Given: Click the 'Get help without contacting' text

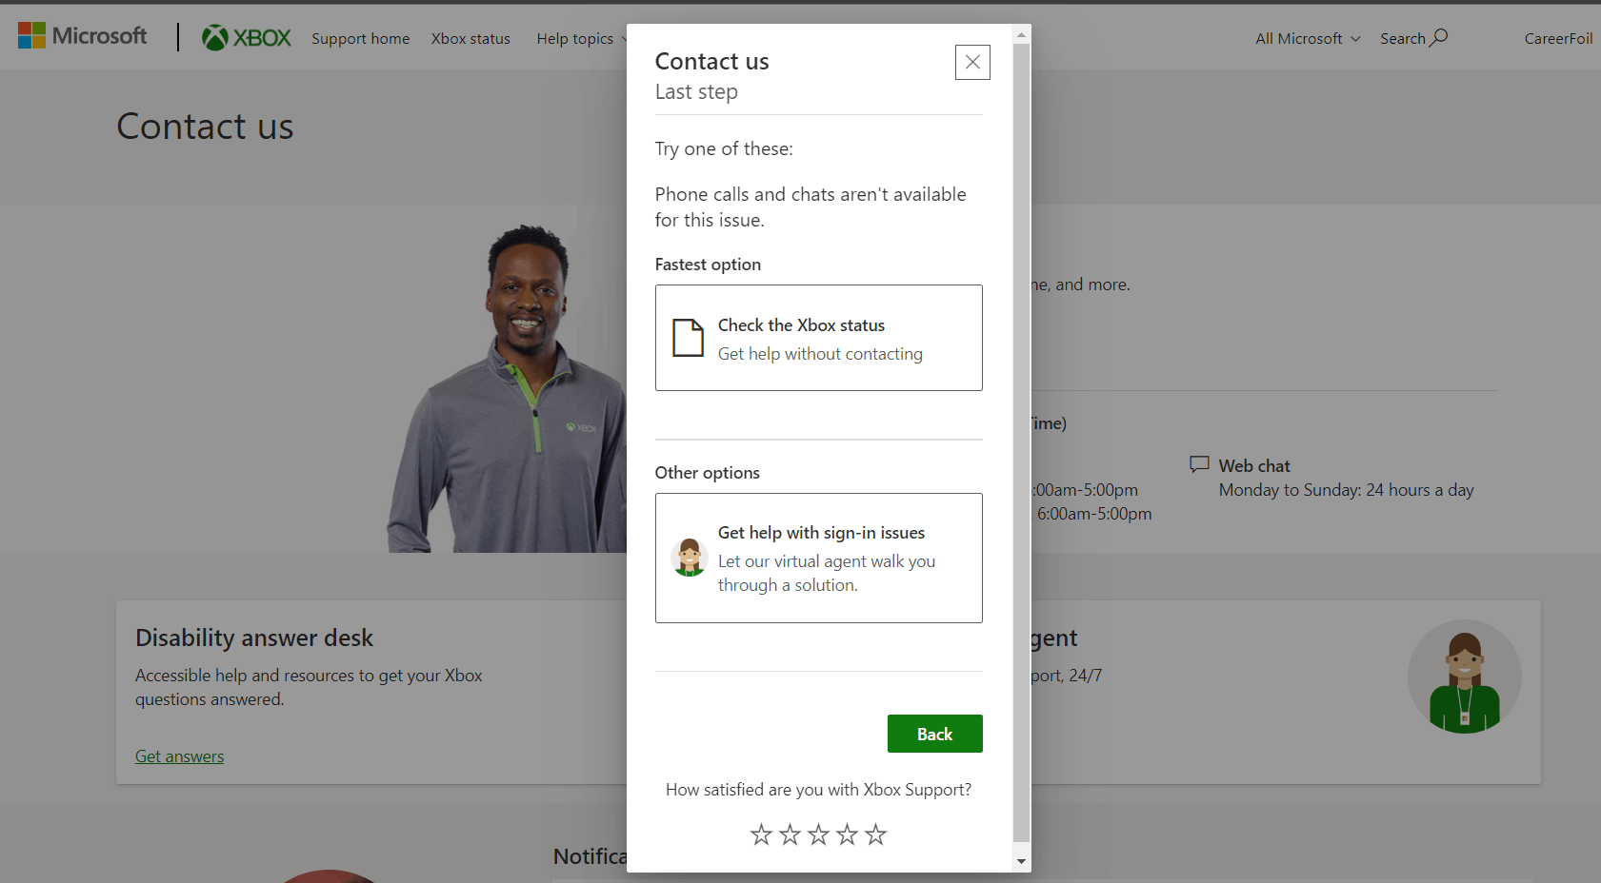Looking at the screenshot, I should click(x=820, y=354).
